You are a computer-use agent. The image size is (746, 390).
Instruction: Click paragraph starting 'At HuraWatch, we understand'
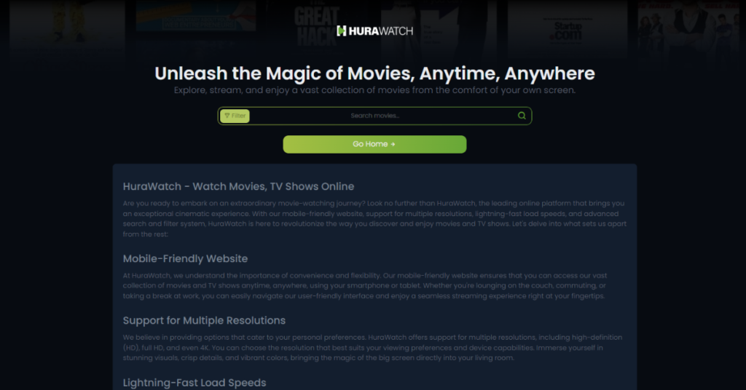[365, 285]
